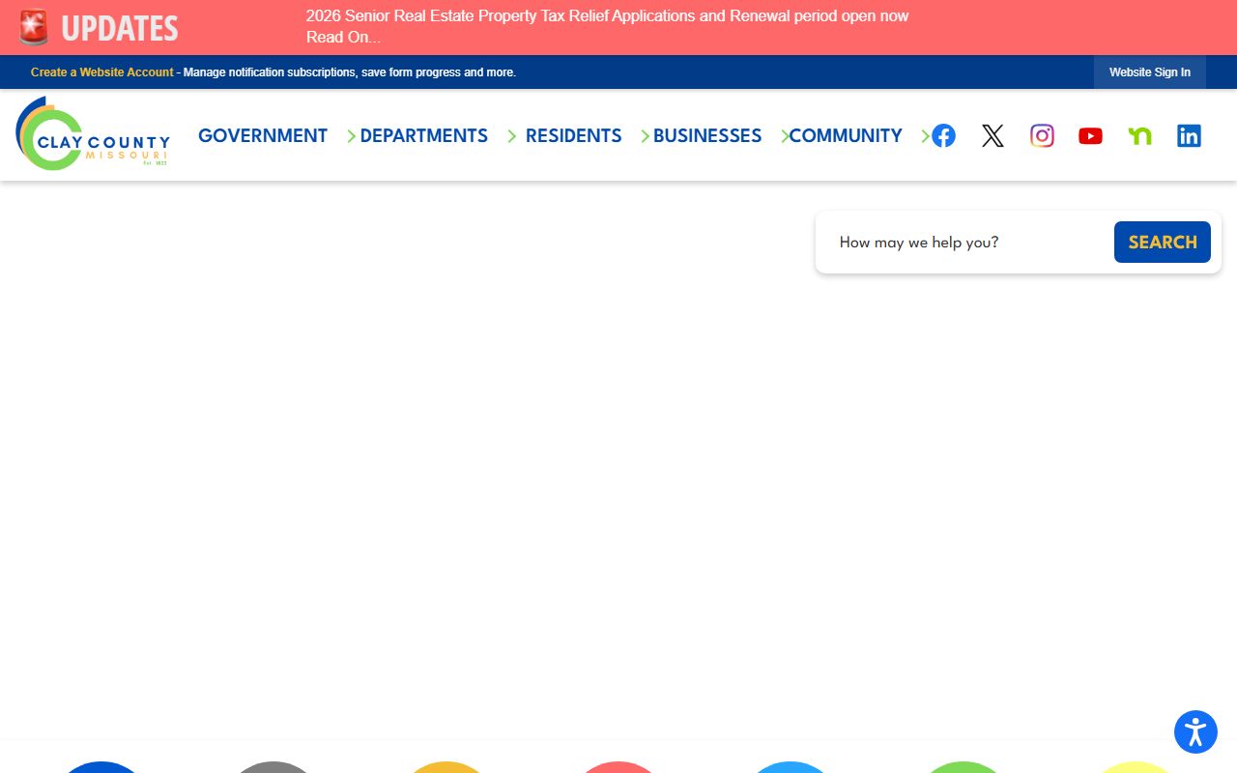This screenshot has width=1237, height=773.
Task: Click the Search button
Action: click(x=1163, y=242)
